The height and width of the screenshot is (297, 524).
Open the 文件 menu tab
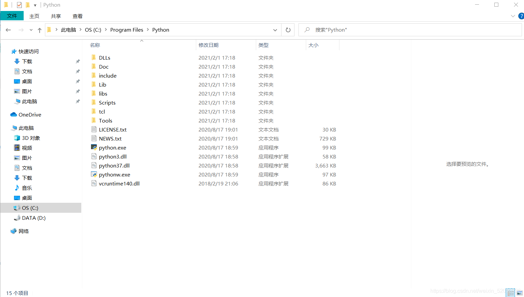click(12, 16)
